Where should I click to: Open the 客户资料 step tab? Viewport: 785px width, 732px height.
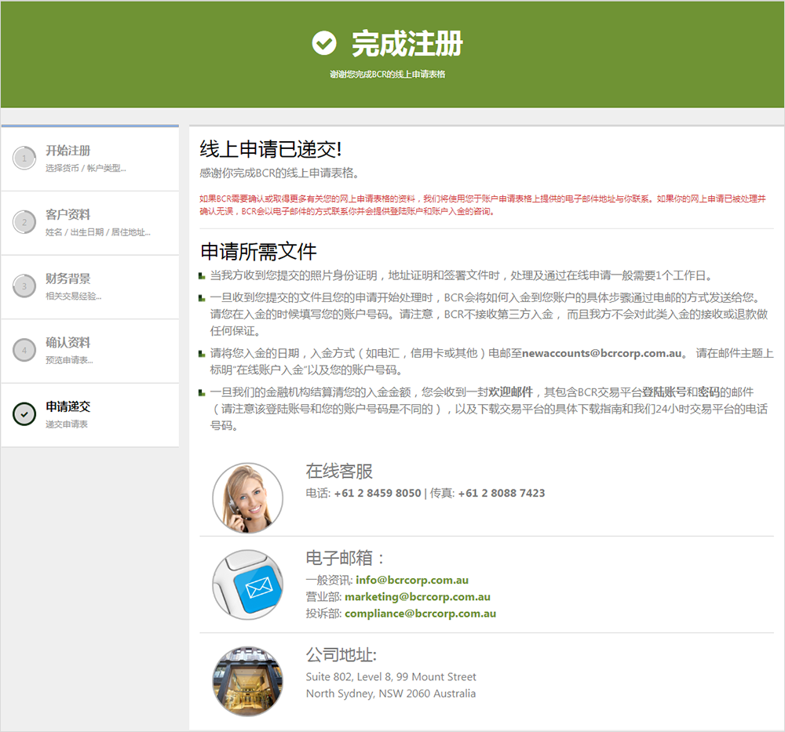[90, 223]
